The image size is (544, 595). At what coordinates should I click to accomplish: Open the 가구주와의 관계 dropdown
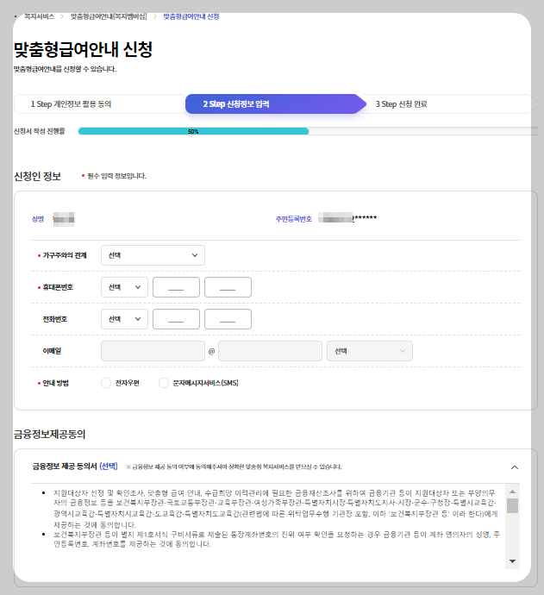tap(153, 255)
